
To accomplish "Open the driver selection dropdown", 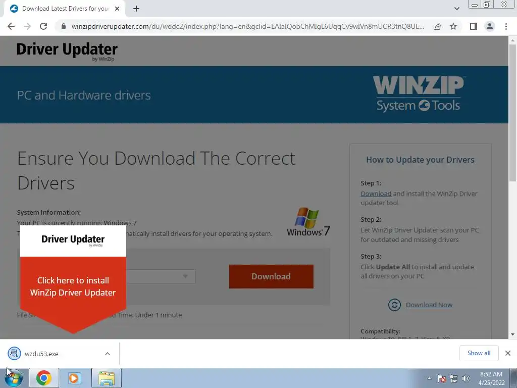I will click(x=161, y=276).
